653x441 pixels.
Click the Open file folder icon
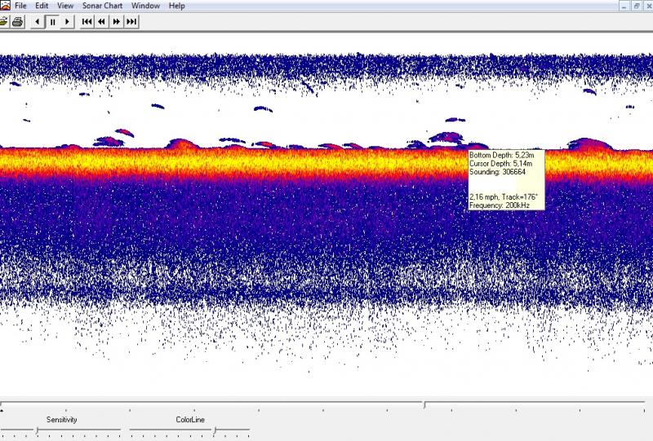pyautogui.click(x=2, y=22)
